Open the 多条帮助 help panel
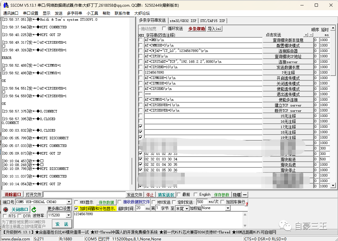The width and height of the screenshot is (338, 241). point(196,29)
